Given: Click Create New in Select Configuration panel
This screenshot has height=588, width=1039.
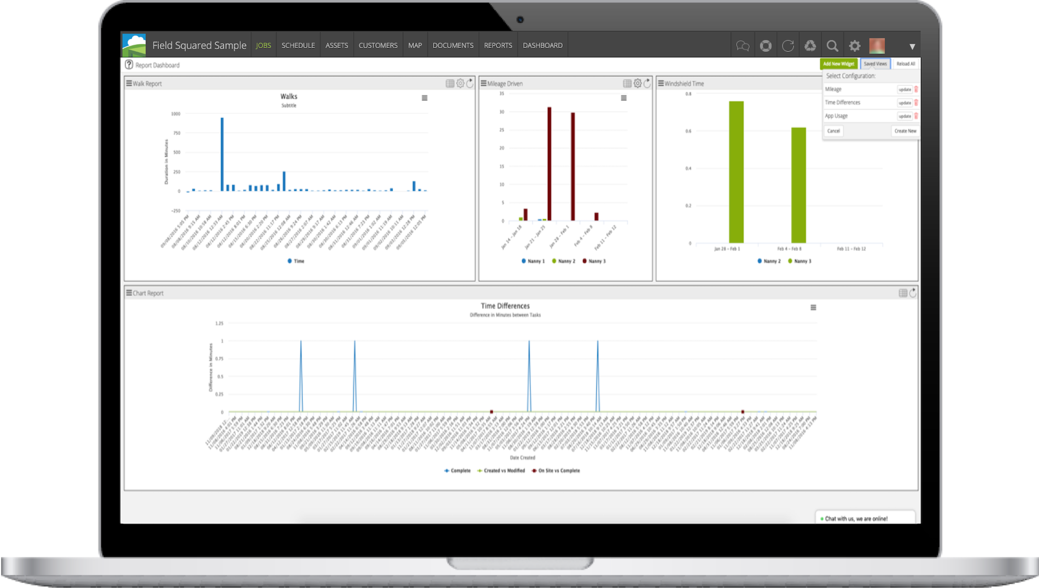Looking at the screenshot, I should (x=906, y=131).
